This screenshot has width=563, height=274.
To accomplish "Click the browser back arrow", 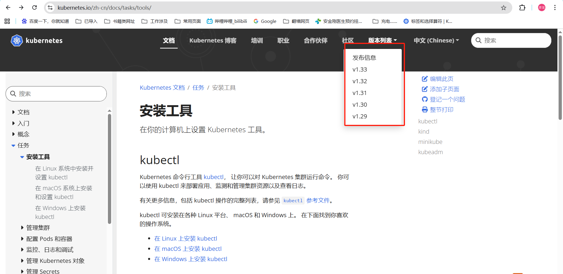I will tap(8, 8).
